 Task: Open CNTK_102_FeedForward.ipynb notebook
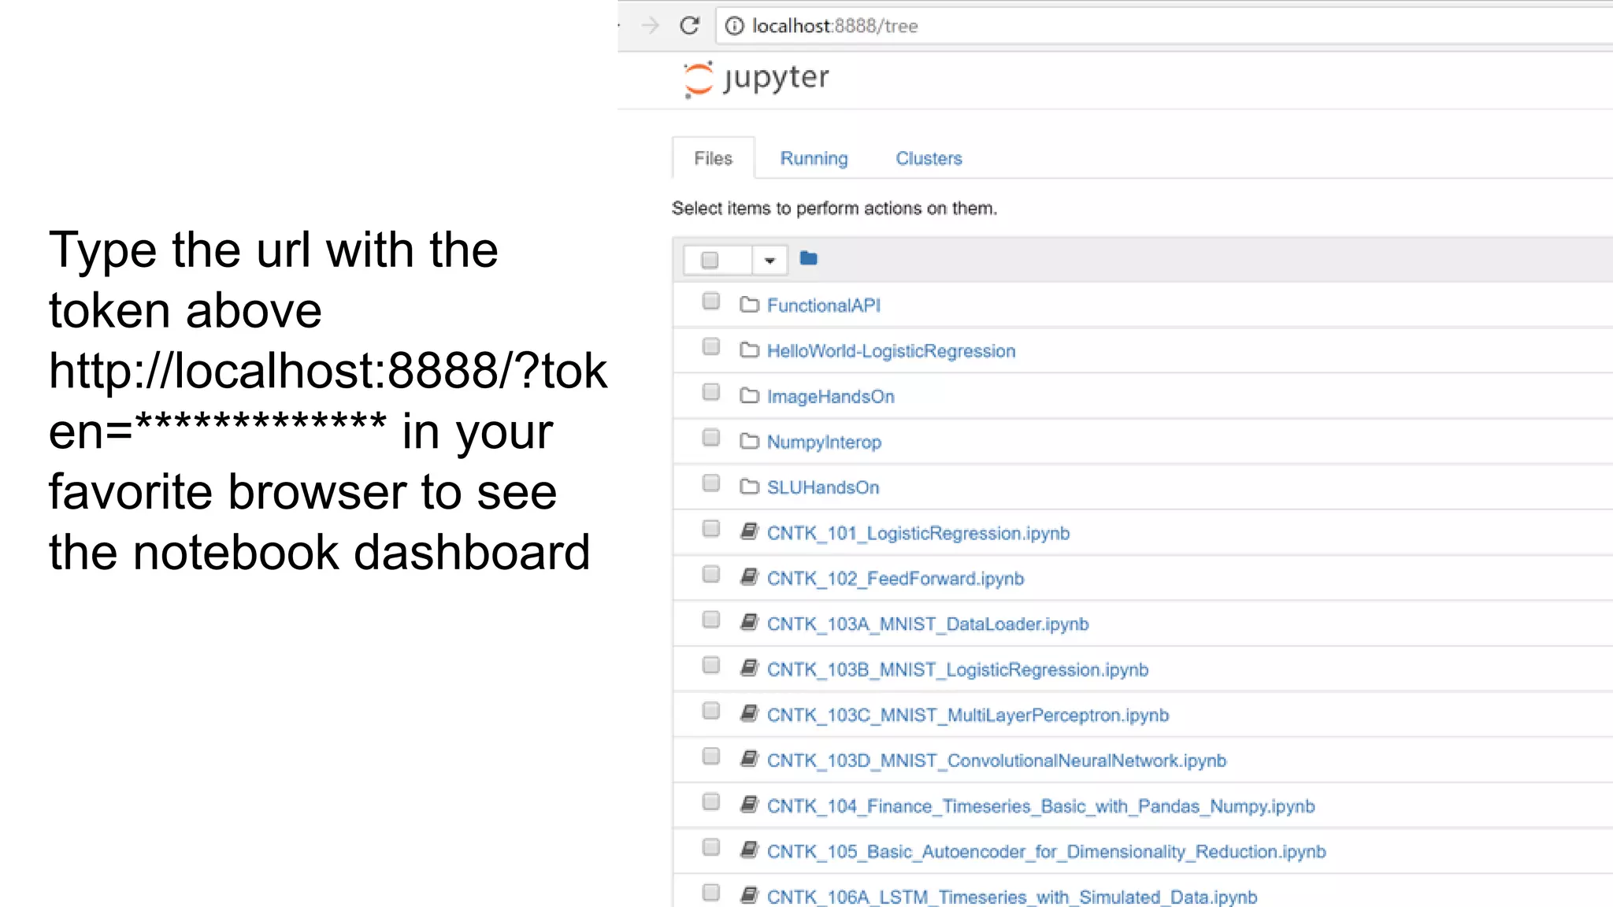(895, 579)
